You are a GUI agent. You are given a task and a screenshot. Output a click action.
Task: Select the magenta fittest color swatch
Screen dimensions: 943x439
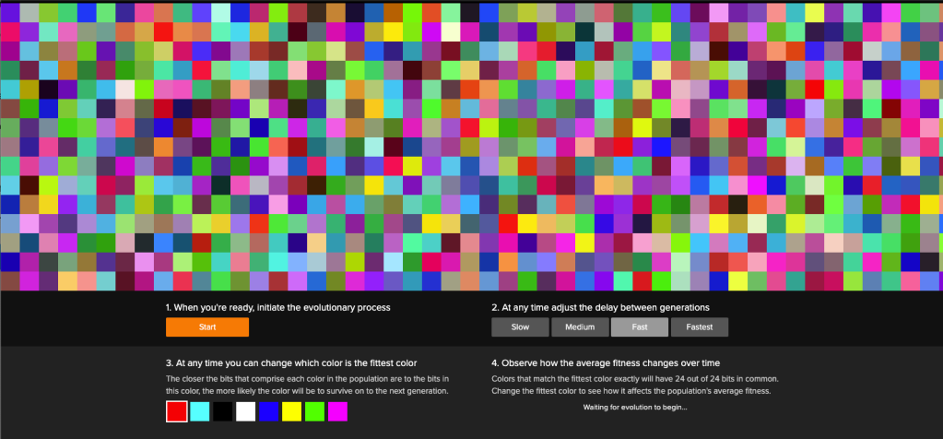tap(337, 411)
